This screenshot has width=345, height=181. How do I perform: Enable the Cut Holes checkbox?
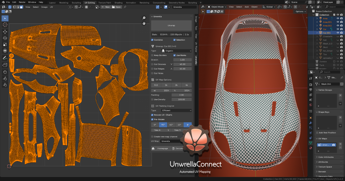152,73
